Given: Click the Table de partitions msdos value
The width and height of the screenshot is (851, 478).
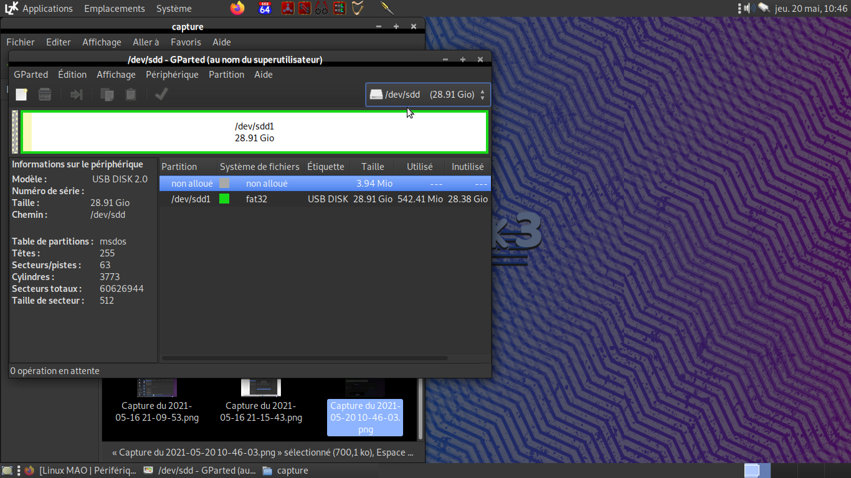Looking at the screenshot, I should point(113,241).
